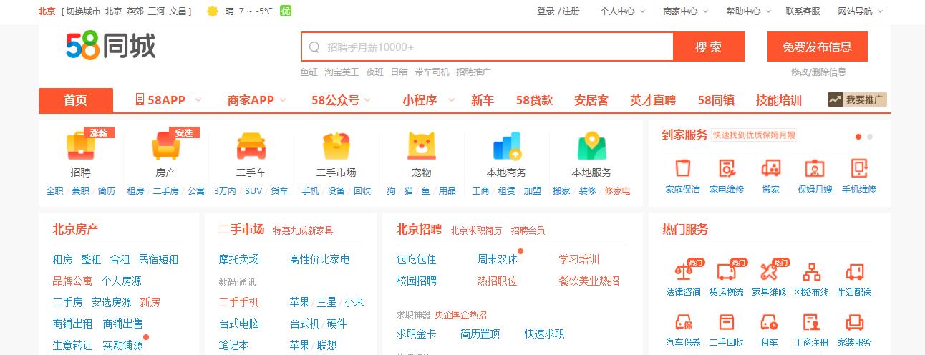Click the 修家电 link under 本地服务

617,190
